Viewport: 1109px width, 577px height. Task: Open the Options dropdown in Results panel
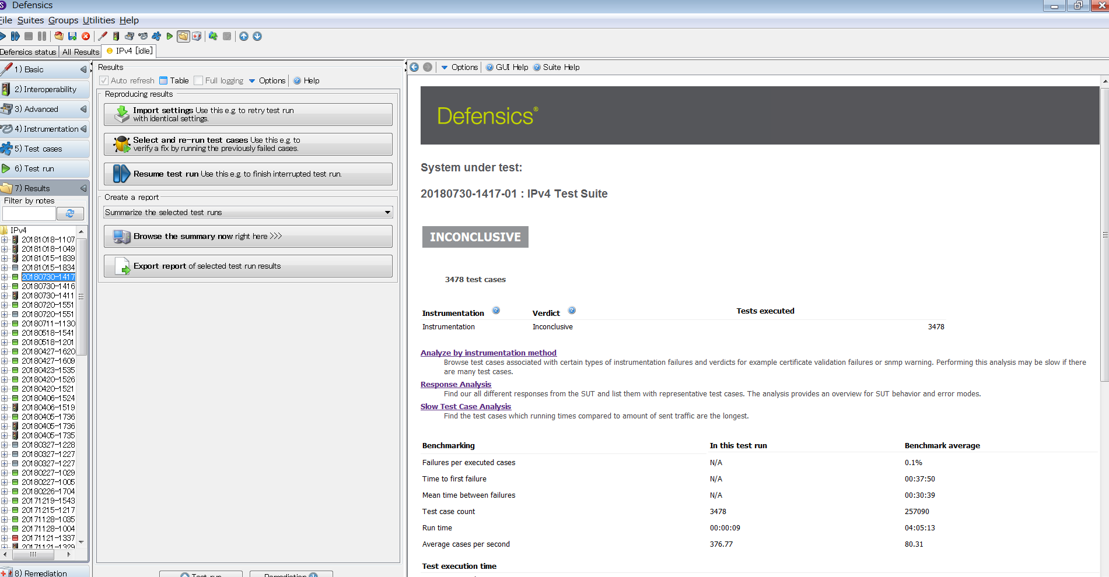point(267,80)
